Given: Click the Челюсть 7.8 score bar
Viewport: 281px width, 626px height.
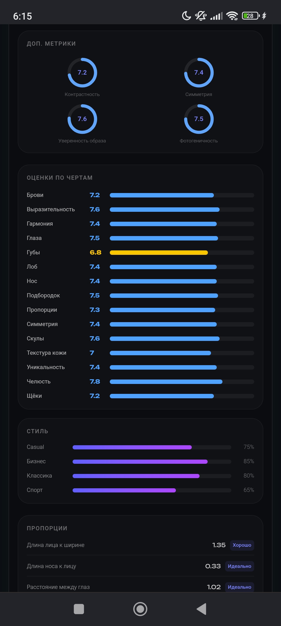Looking at the screenshot, I should tap(182, 382).
